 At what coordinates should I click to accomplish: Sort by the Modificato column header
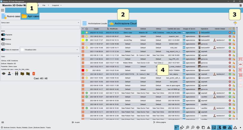tap(112, 29)
